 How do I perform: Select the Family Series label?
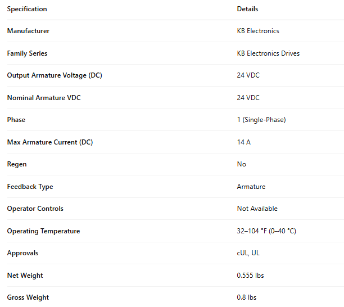27,53
